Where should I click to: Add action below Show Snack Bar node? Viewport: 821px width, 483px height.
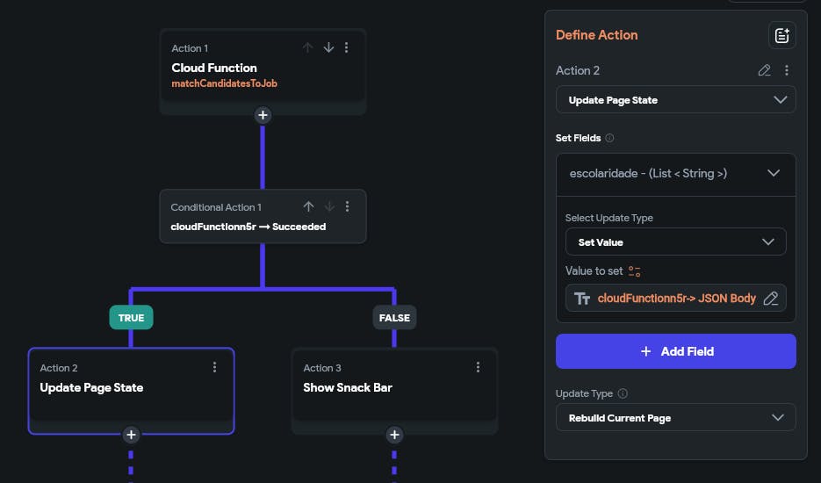click(x=394, y=434)
